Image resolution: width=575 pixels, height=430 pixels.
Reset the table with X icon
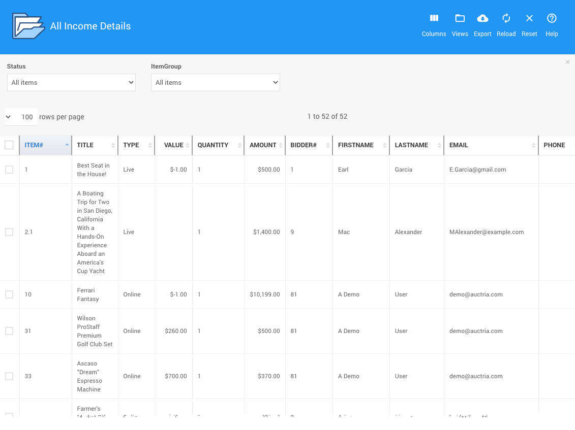point(529,19)
